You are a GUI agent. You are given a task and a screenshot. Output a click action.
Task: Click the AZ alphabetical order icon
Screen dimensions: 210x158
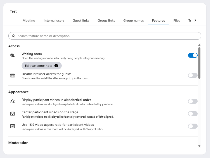(x=12, y=101)
